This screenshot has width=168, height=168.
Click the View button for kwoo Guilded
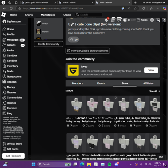(x=151, y=70)
